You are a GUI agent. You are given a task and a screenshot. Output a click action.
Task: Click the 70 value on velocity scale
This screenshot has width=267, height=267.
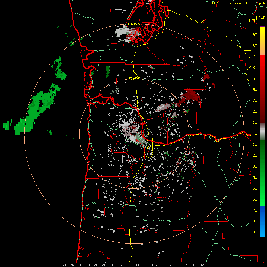(x=255, y=57)
